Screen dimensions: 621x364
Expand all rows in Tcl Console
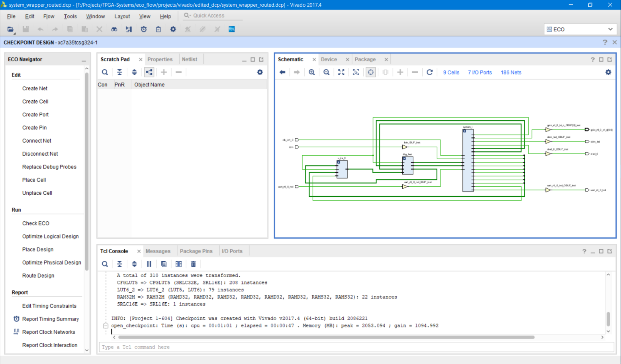(x=134, y=264)
